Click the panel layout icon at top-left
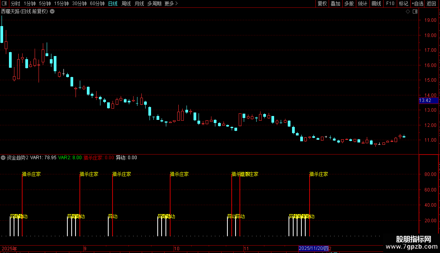This screenshot has width=440, height=253. [4, 4]
